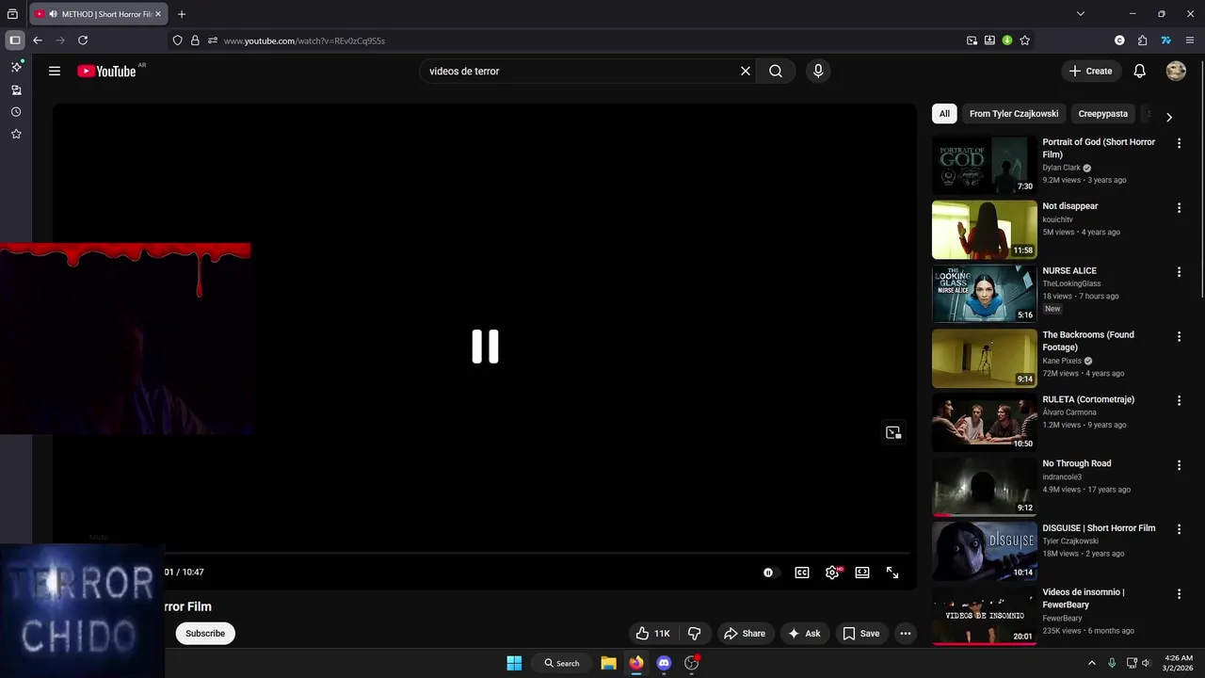Viewport: 1205px width, 678px height.
Task: Save video to playlist
Action: 861,634
